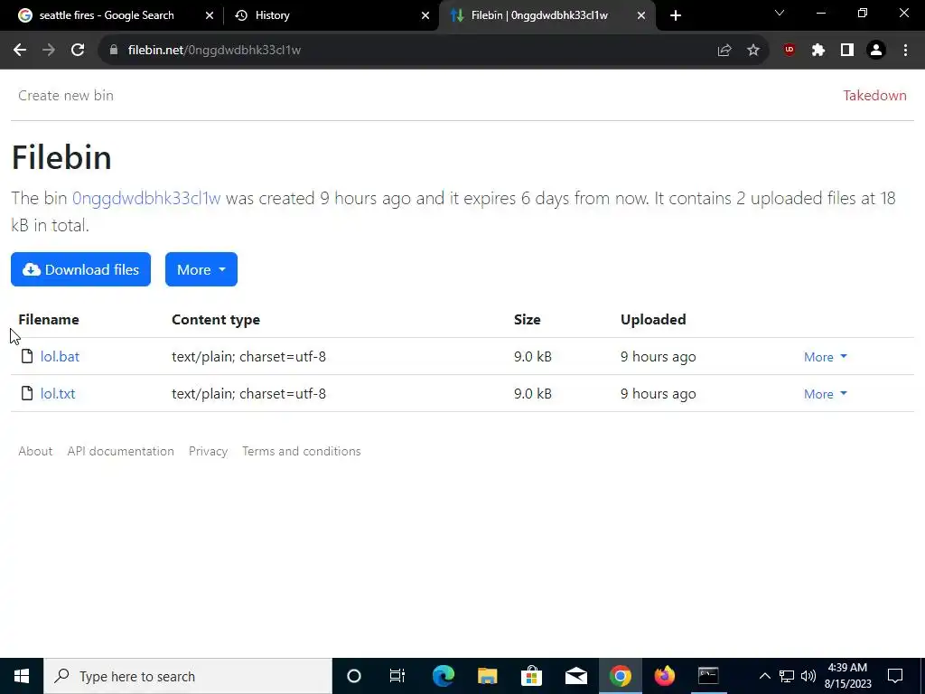The image size is (925, 694).
Task: Click the Filename column header
Action: click(x=49, y=319)
